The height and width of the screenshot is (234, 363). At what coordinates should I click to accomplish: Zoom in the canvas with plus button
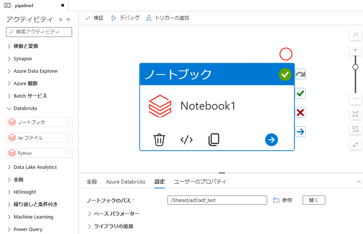click(355, 50)
